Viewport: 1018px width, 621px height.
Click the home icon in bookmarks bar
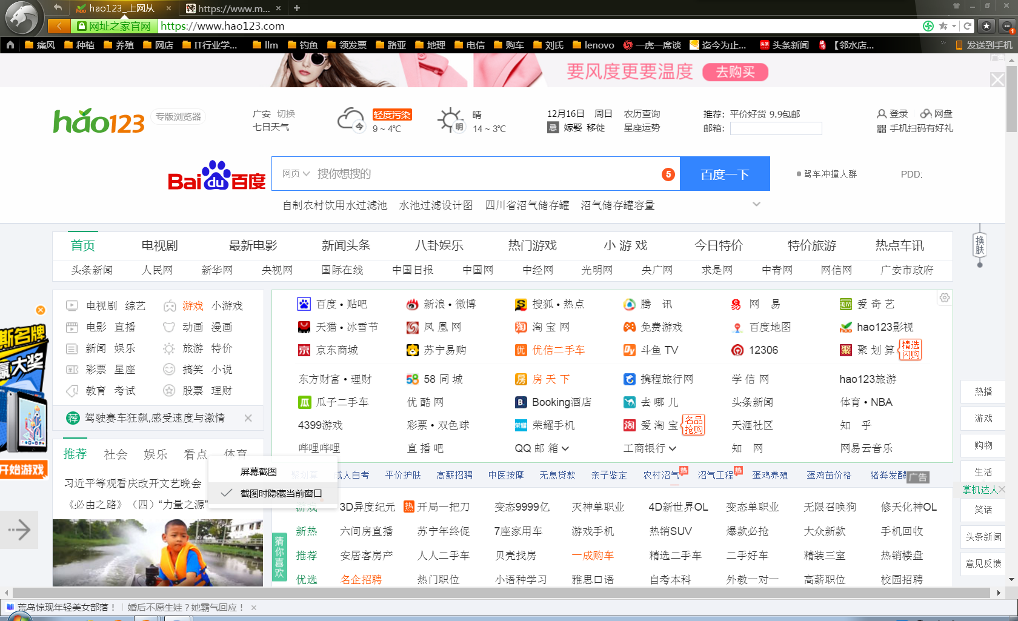(x=10, y=45)
